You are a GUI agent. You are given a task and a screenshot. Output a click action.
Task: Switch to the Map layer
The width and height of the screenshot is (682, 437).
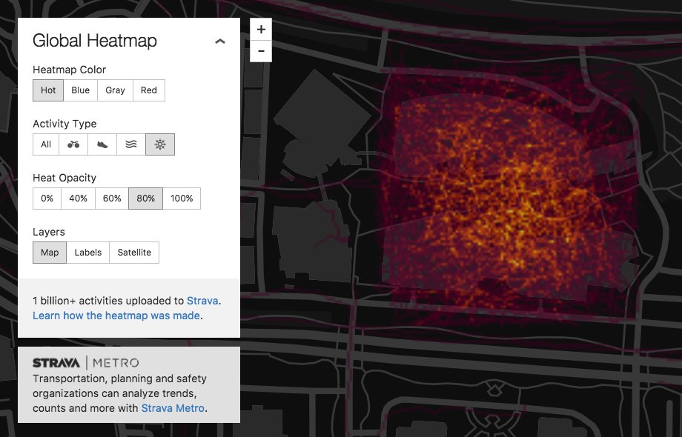coord(50,253)
